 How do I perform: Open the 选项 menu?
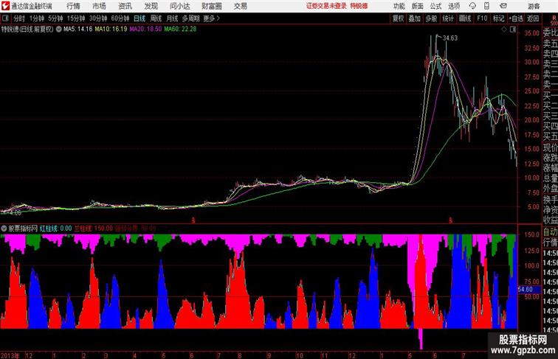(454, 6)
